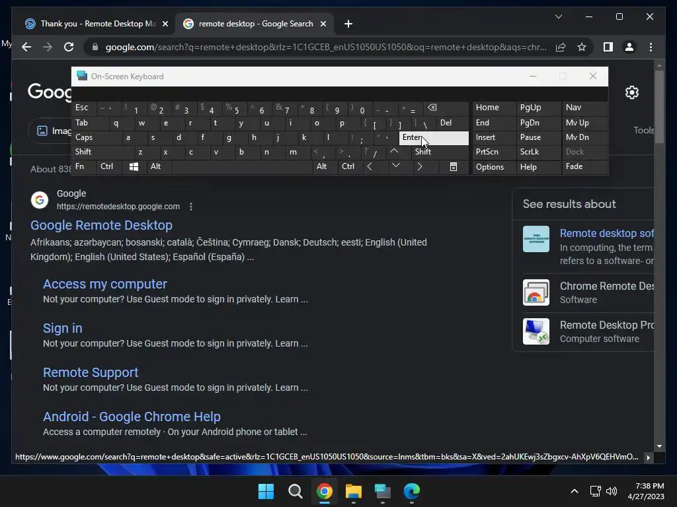Open the Remote Support sitelink
The width and height of the screenshot is (677, 507).
91,372
